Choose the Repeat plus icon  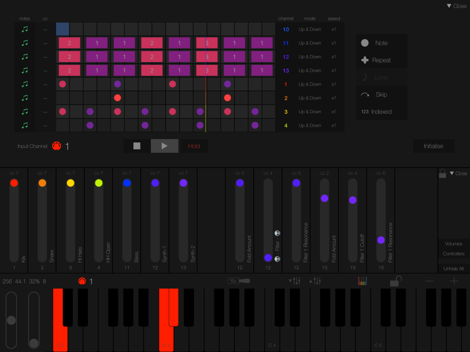pyautogui.click(x=365, y=60)
